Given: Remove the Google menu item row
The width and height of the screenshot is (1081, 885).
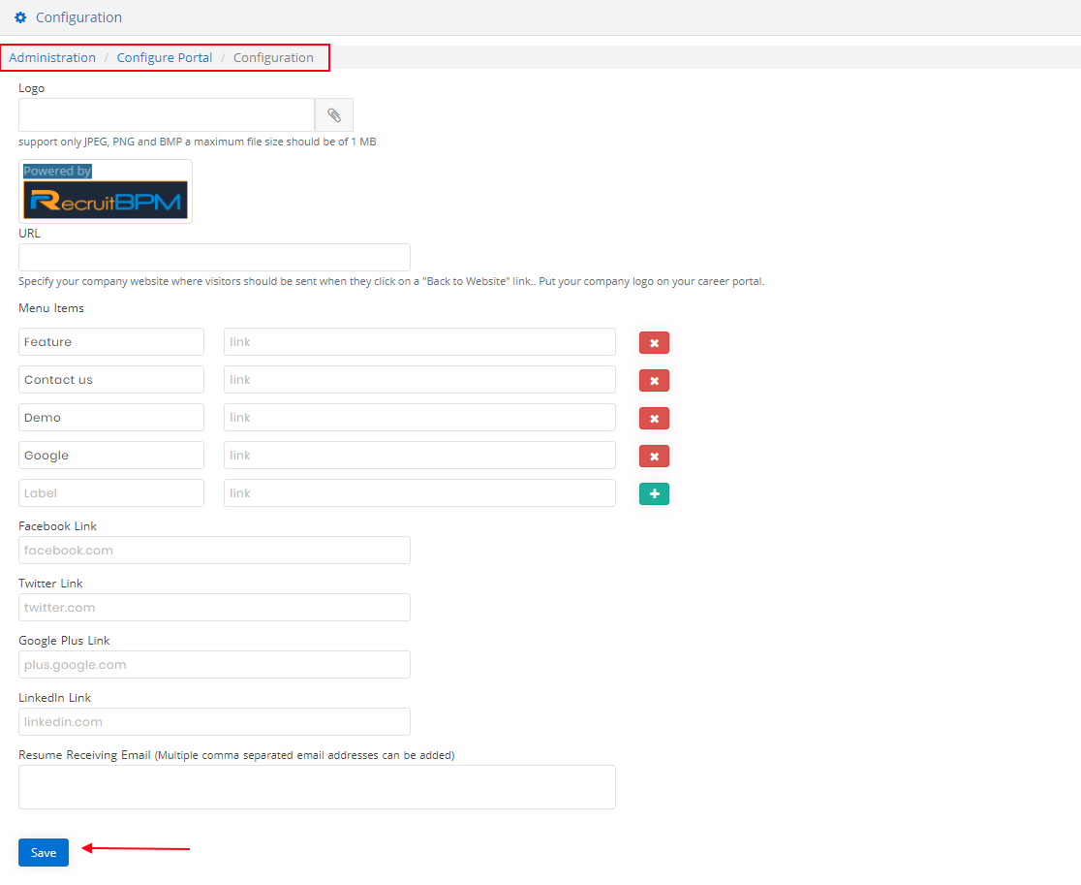Looking at the screenshot, I should pyautogui.click(x=654, y=456).
